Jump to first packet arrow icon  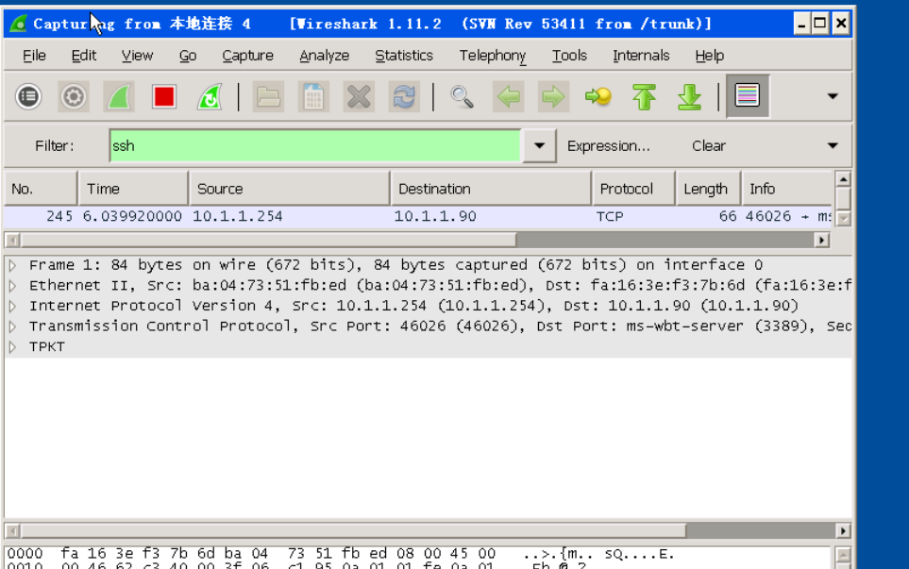pyautogui.click(x=644, y=96)
